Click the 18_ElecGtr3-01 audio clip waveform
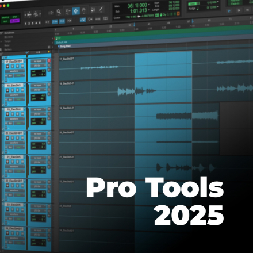This screenshot has width=253, height=253. click(x=137, y=91)
